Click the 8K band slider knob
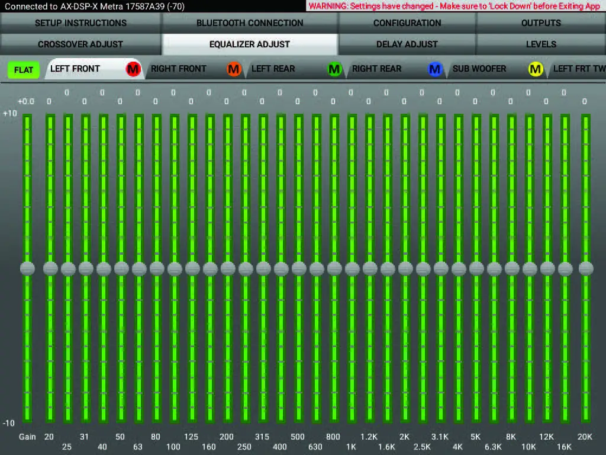Image resolution: width=606 pixels, height=455 pixels. coord(512,268)
